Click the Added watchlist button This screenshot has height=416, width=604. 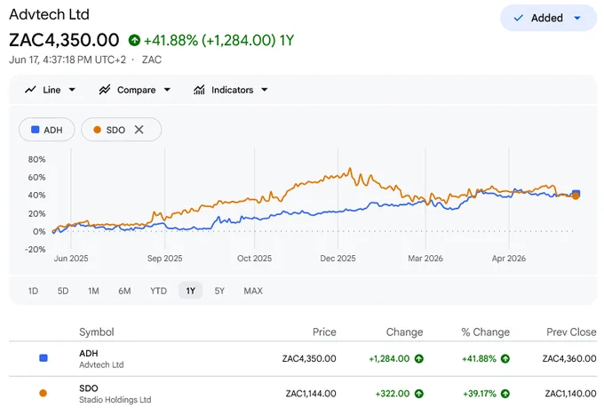point(548,18)
